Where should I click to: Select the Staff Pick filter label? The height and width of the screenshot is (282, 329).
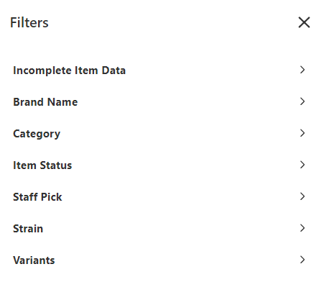click(x=37, y=197)
